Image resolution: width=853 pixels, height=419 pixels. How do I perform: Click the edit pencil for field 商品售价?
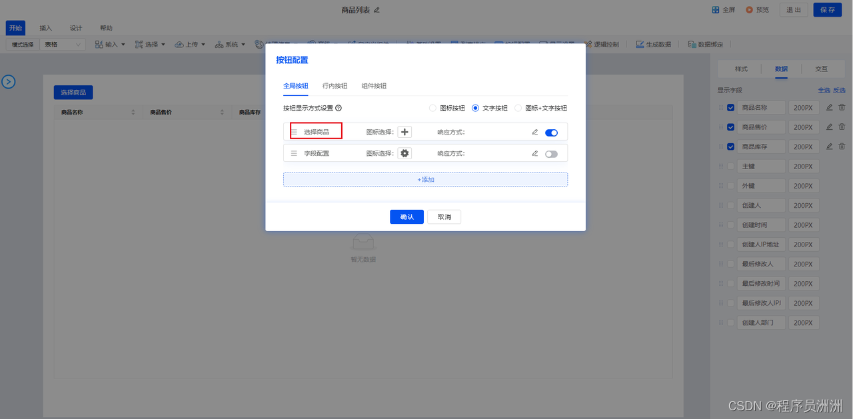click(830, 127)
